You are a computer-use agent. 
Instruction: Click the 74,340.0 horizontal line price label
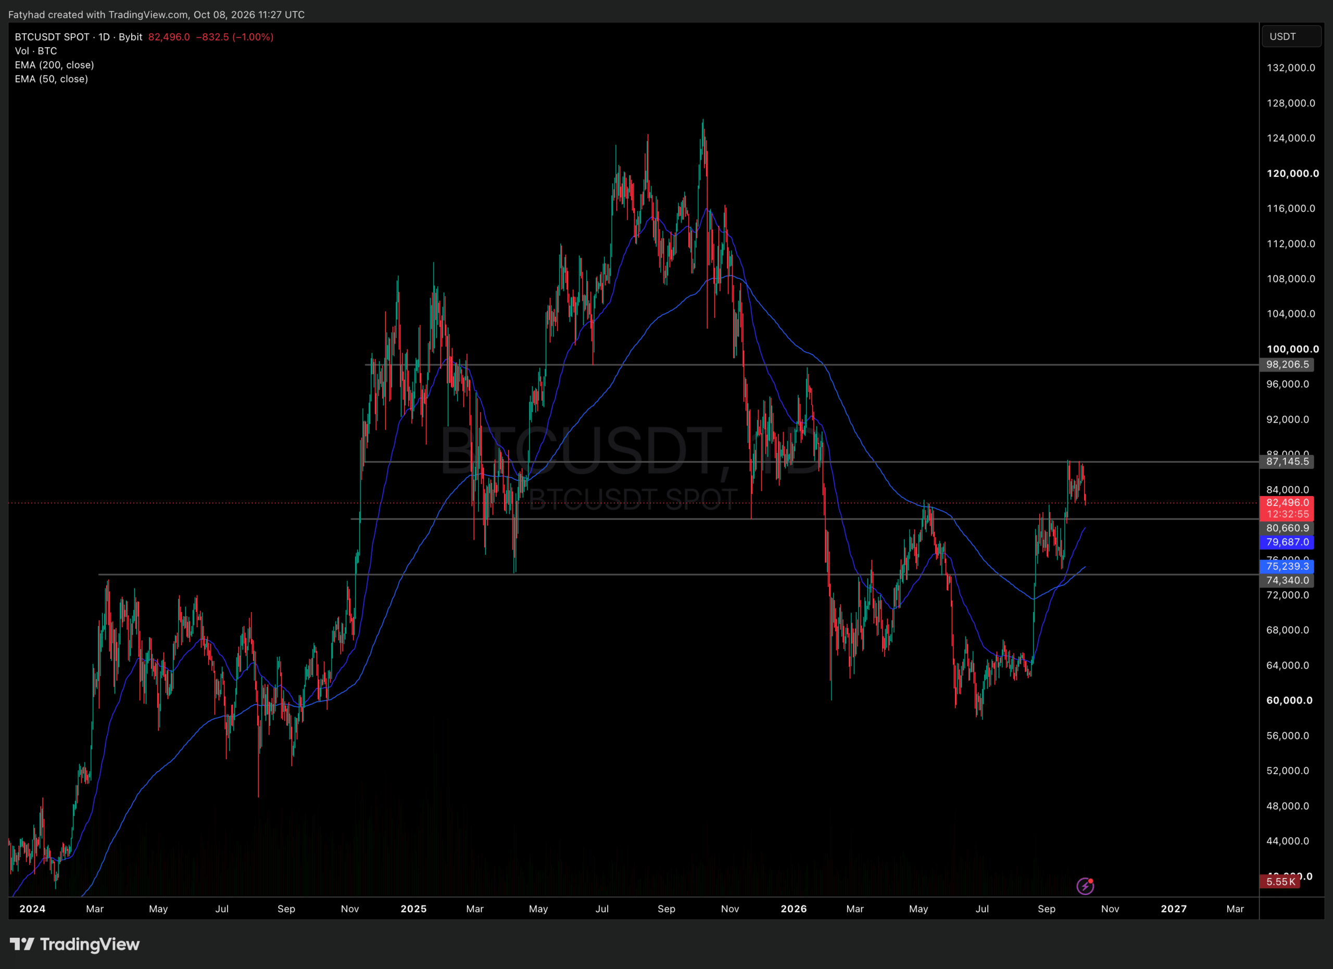(x=1287, y=580)
